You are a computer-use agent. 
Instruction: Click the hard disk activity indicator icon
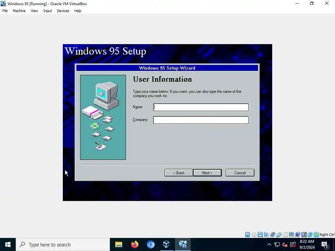click(x=247, y=235)
